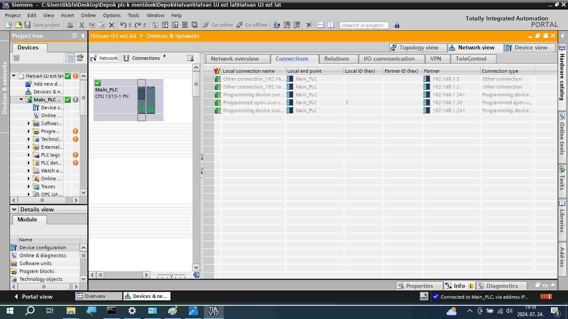The image size is (568, 319).
Task: Collapse the Main_PLC tree node
Action: pyautogui.click(x=21, y=100)
